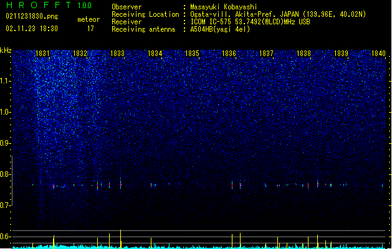392x249 pixels.
Task: Click the kHz axis unit label
Action: point(6,50)
